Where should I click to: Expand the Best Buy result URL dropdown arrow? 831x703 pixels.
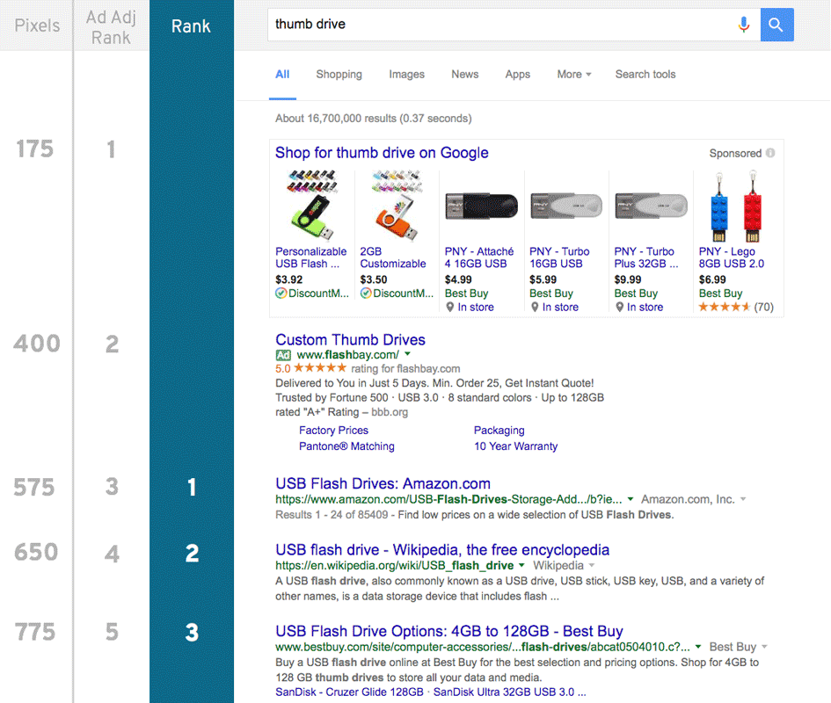coord(698,647)
